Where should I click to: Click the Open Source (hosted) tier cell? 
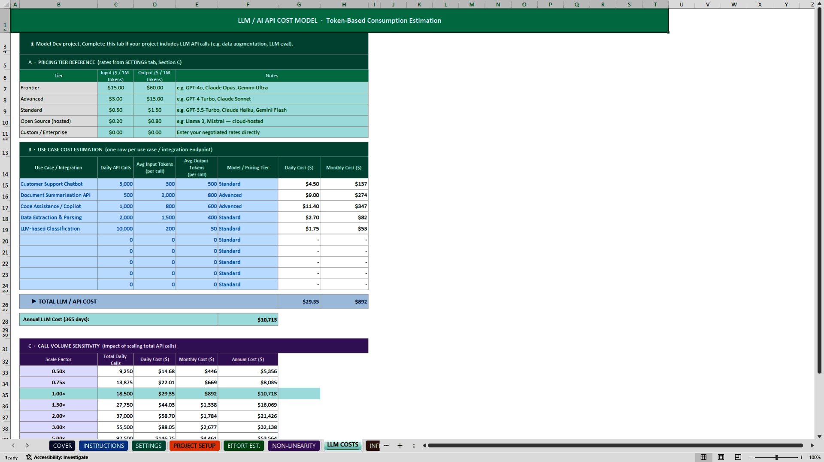pyautogui.click(x=58, y=121)
